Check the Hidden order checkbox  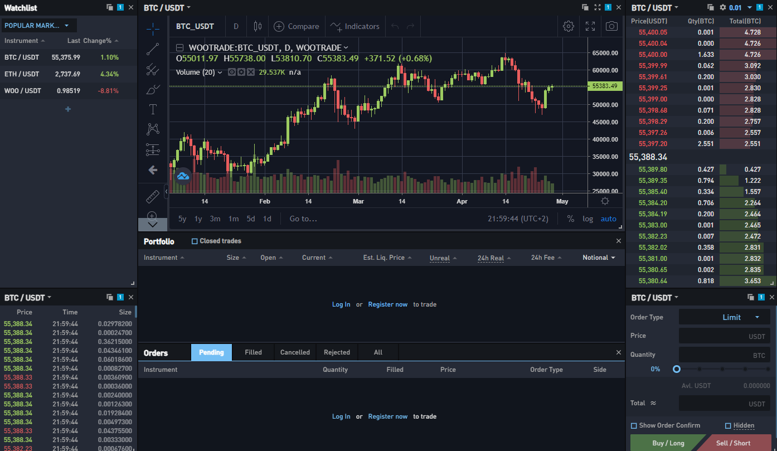coord(728,425)
